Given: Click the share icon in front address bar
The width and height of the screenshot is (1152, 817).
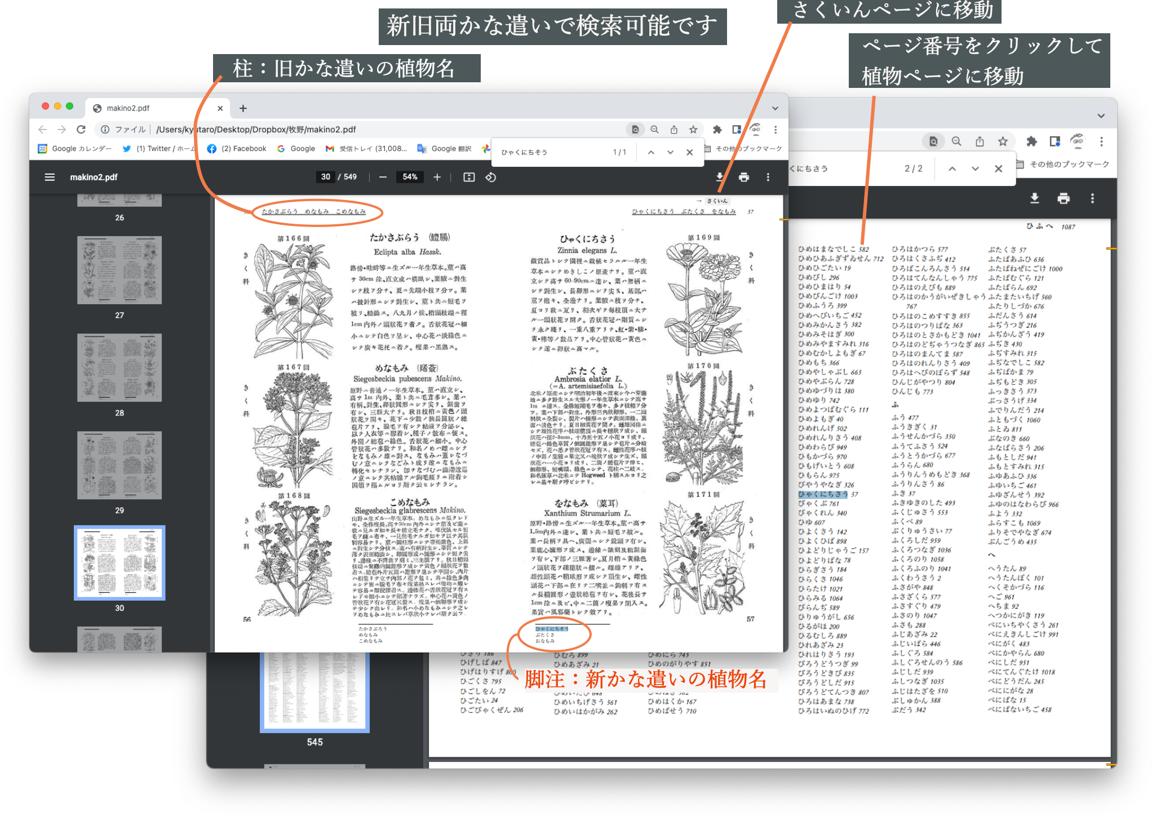Looking at the screenshot, I should click(674, 130).
